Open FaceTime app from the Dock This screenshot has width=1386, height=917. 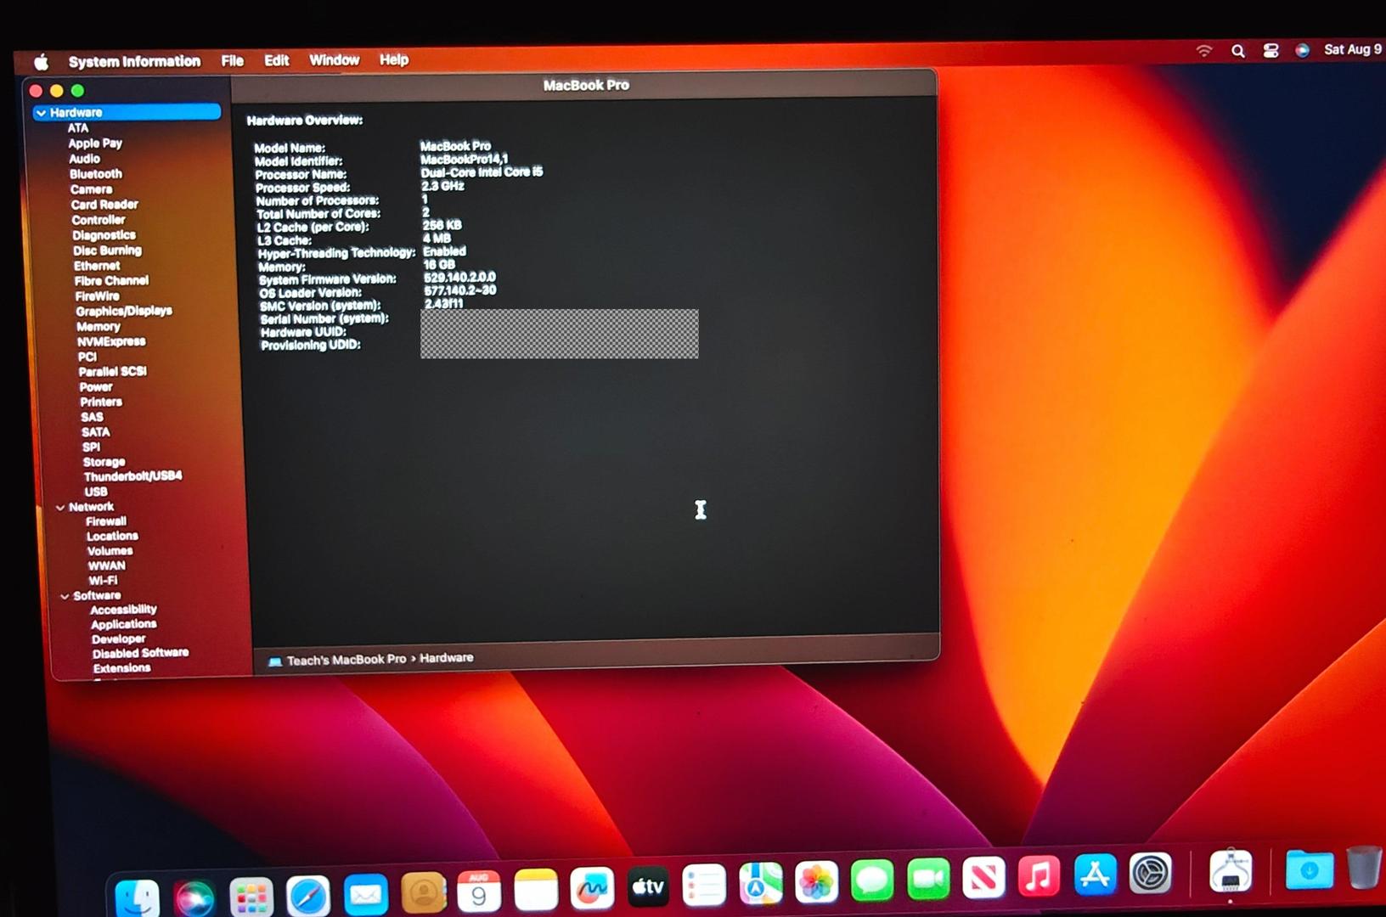click(x=928, y=878)
